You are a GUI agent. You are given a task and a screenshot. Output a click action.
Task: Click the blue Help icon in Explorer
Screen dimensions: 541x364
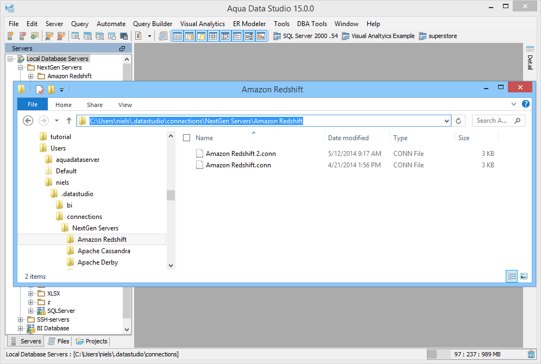[x=525, y=104]
